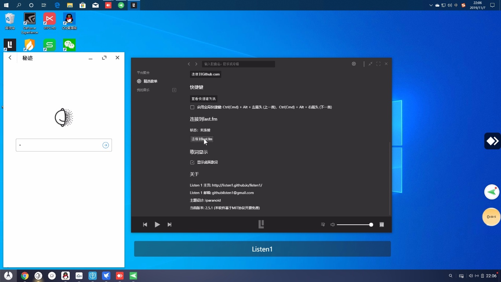
Task: Open the WeChat desktop shortcut icon
Action: pos(69,45)
